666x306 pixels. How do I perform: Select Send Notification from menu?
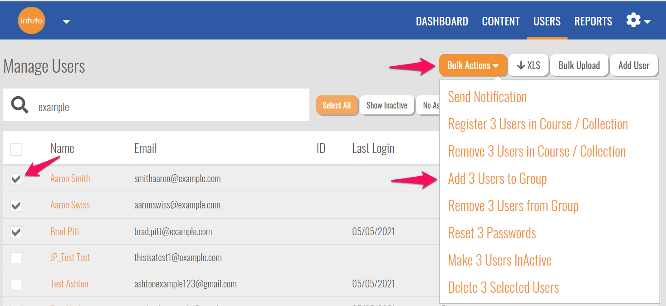pyautogui.click(x=487, y=97)
